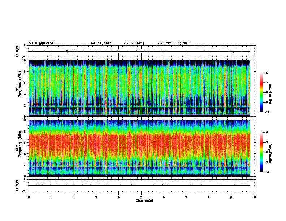286x221 pixels.
Task: Click the ch.1 spectrogram panel
Action: [x=139, y=88]
